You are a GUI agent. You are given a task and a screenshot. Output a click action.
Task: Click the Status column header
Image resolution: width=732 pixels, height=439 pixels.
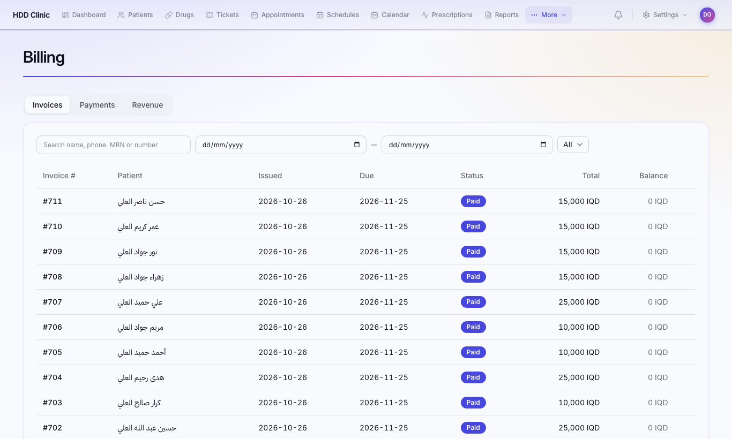click(472, 176)
